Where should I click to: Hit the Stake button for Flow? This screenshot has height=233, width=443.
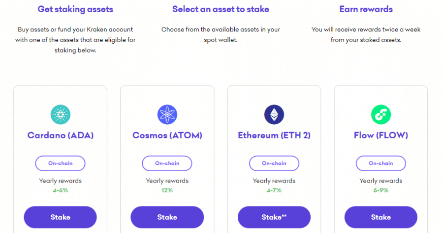click(380, 217)
